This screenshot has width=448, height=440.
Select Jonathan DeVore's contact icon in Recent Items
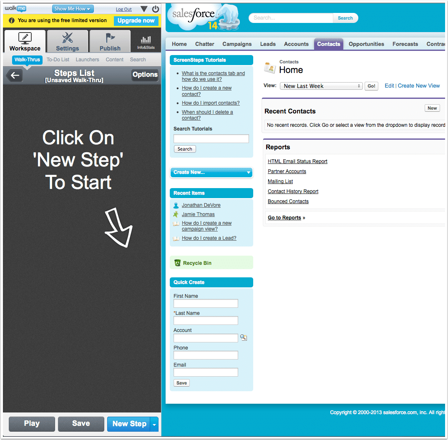[176, 205]
